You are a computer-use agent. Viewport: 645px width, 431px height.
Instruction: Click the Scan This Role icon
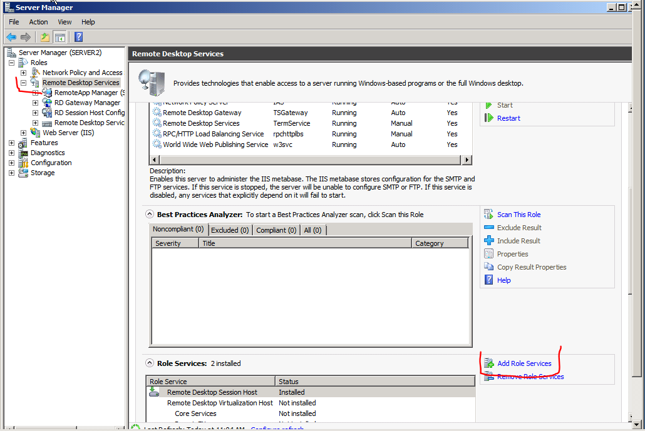point(488,215)
